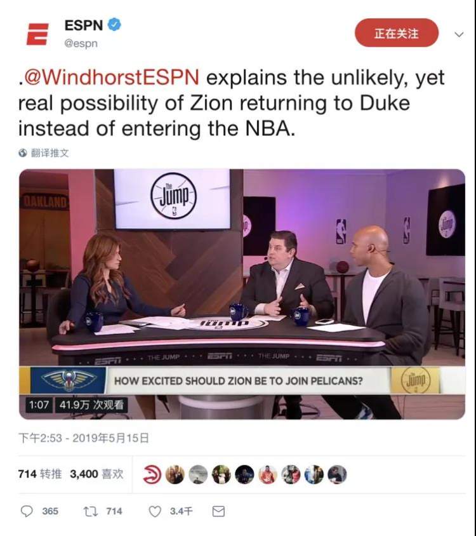The height and width of the screenshot is (536, 476).
Task: Click the Atlanta Hawks logo avatar
Action: (x=152, y=474)
